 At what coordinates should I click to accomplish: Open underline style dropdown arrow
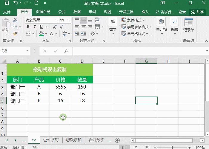point(46,27)
